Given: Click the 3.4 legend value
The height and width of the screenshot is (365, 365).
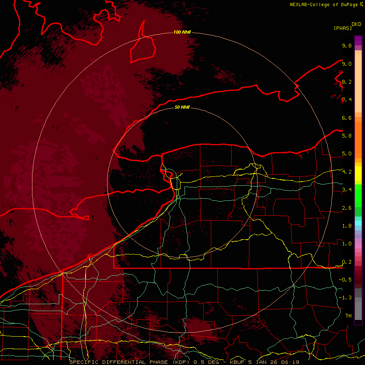Looking at the screenshot, I should (347, 190).
